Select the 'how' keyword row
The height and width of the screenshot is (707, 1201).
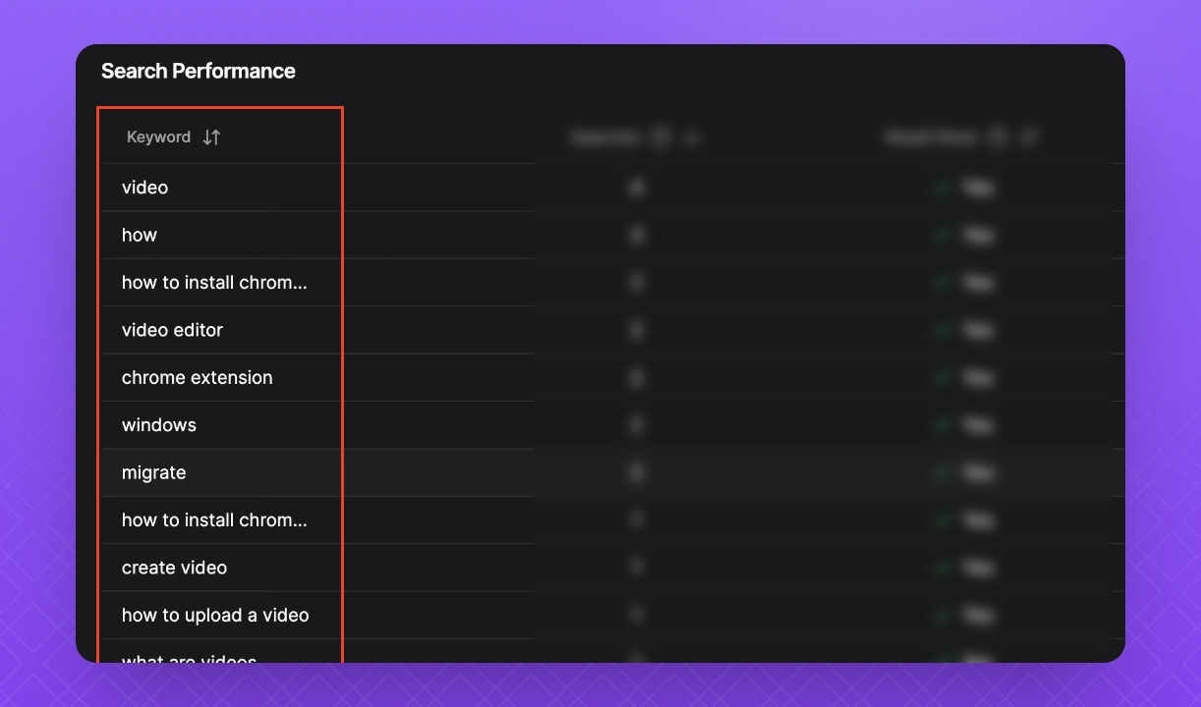[x=140, y=235]
